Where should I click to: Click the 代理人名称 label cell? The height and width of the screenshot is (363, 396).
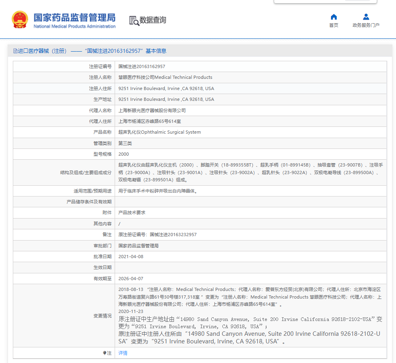(x=64, y=110)
